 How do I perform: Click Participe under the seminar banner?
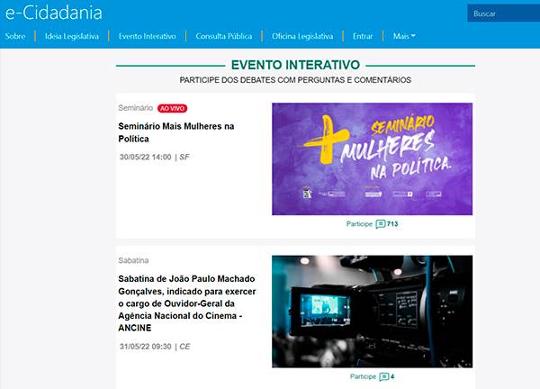click(x=359, y=223)
